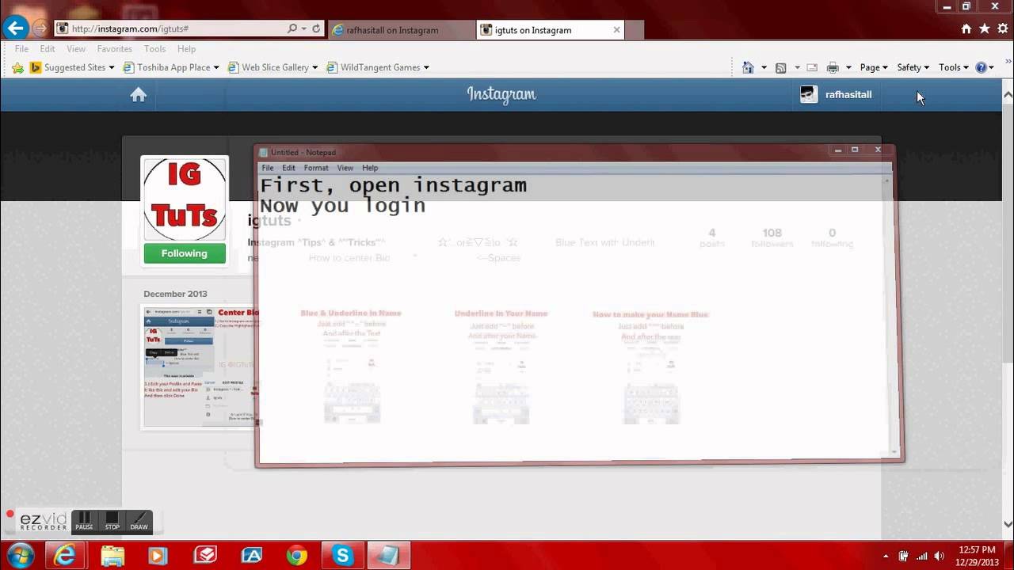Viewport: 1014px width, 570px height.
Task: Open favorites with the star icon top right
Action: 985,28
